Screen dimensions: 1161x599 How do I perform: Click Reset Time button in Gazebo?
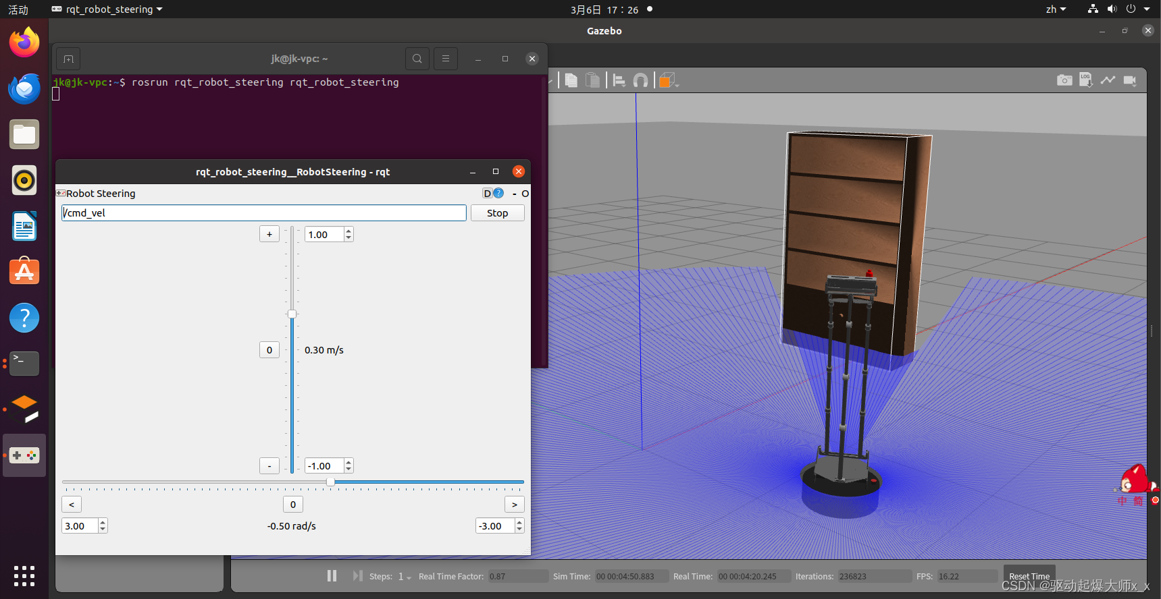click(1029, 576)
